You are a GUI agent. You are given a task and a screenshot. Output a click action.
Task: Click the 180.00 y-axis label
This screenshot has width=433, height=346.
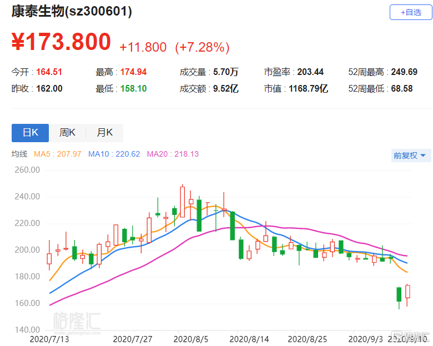tap(27, 277)
